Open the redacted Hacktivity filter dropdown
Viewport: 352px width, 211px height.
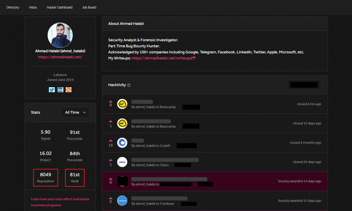[x=304, y=85]
